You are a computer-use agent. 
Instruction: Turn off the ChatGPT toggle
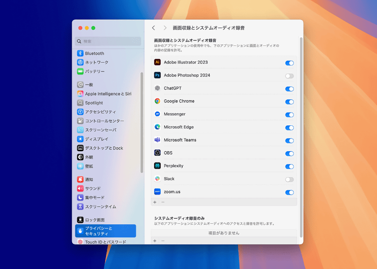coord(289,89)
